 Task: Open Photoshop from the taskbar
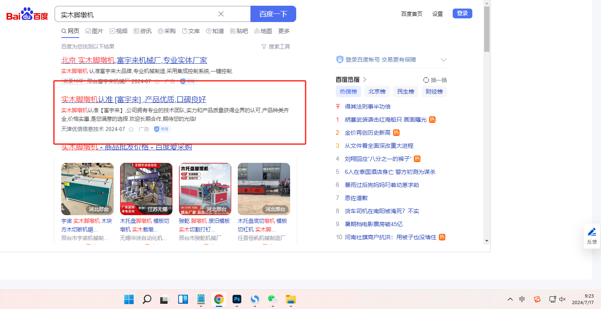click(237, 299)
